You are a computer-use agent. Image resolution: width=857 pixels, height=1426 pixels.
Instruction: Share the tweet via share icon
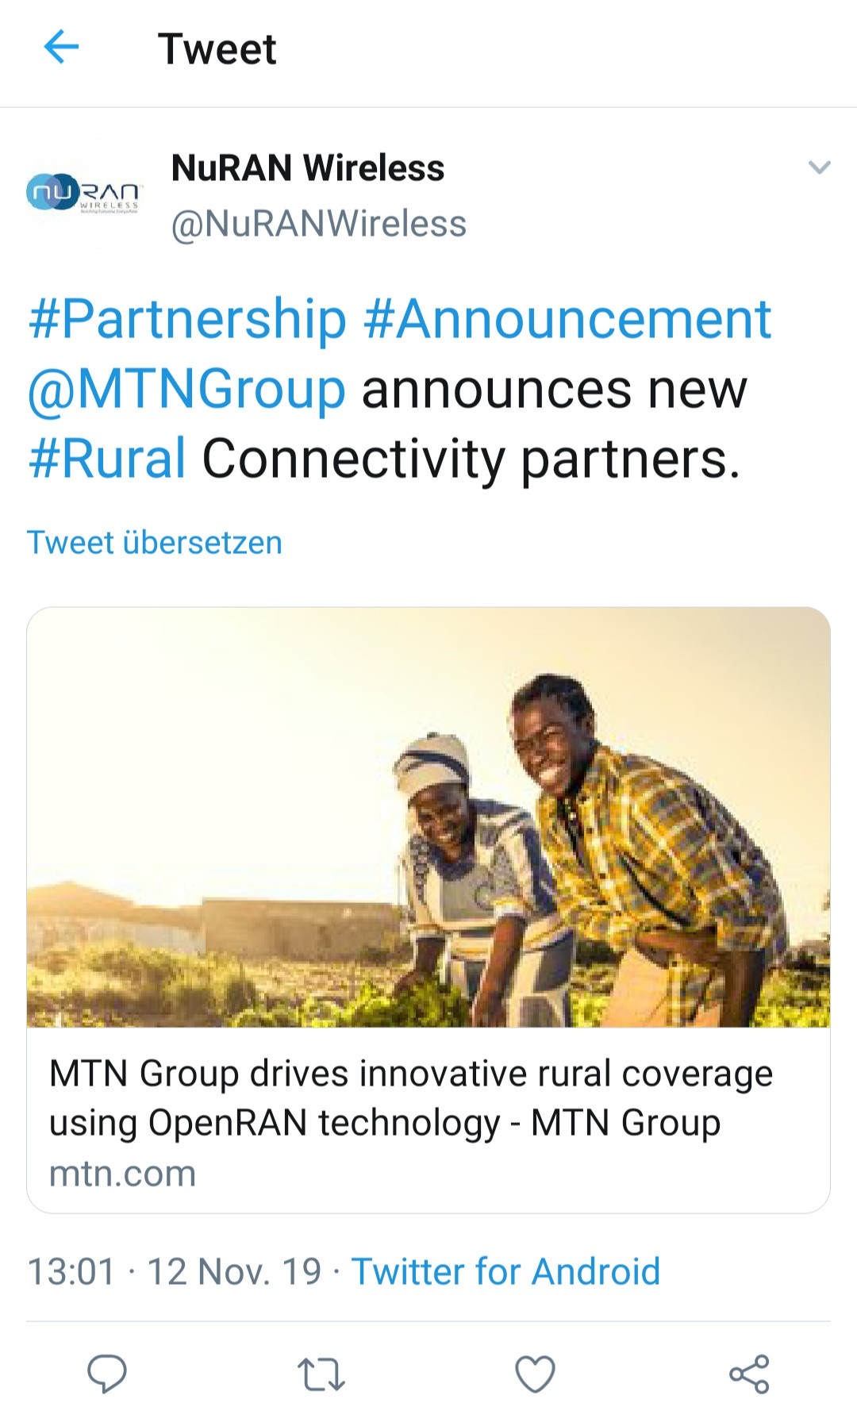point(749,1374)
